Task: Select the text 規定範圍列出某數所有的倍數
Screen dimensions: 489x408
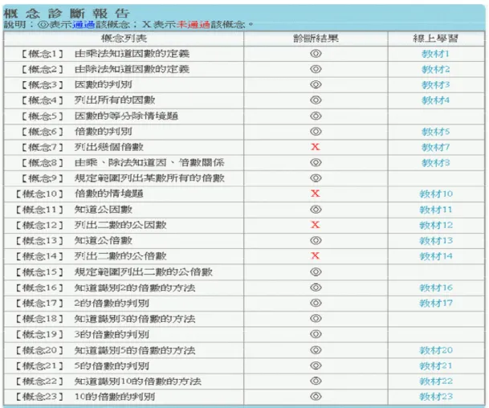Action: click(149, 178)
